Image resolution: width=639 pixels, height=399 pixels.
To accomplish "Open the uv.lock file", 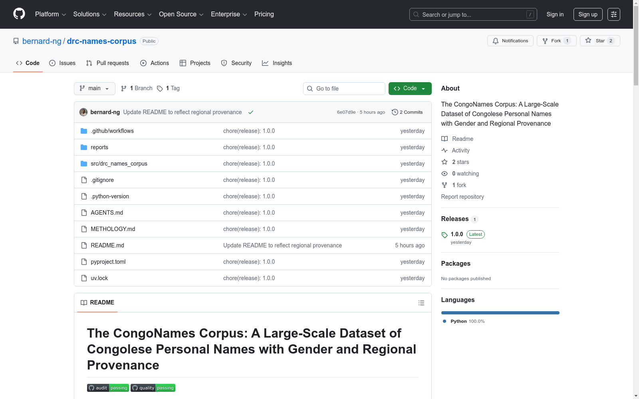I will point(99,278).
